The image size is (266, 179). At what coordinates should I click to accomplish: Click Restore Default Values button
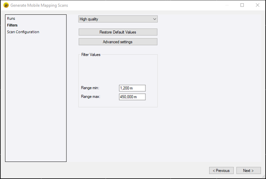(x=118, y=32)
